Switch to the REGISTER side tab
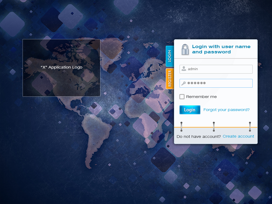 pos(170,79)
